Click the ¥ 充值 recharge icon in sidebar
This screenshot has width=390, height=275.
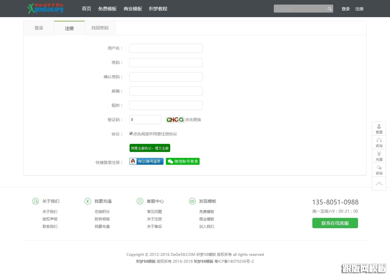pos(379,156)
